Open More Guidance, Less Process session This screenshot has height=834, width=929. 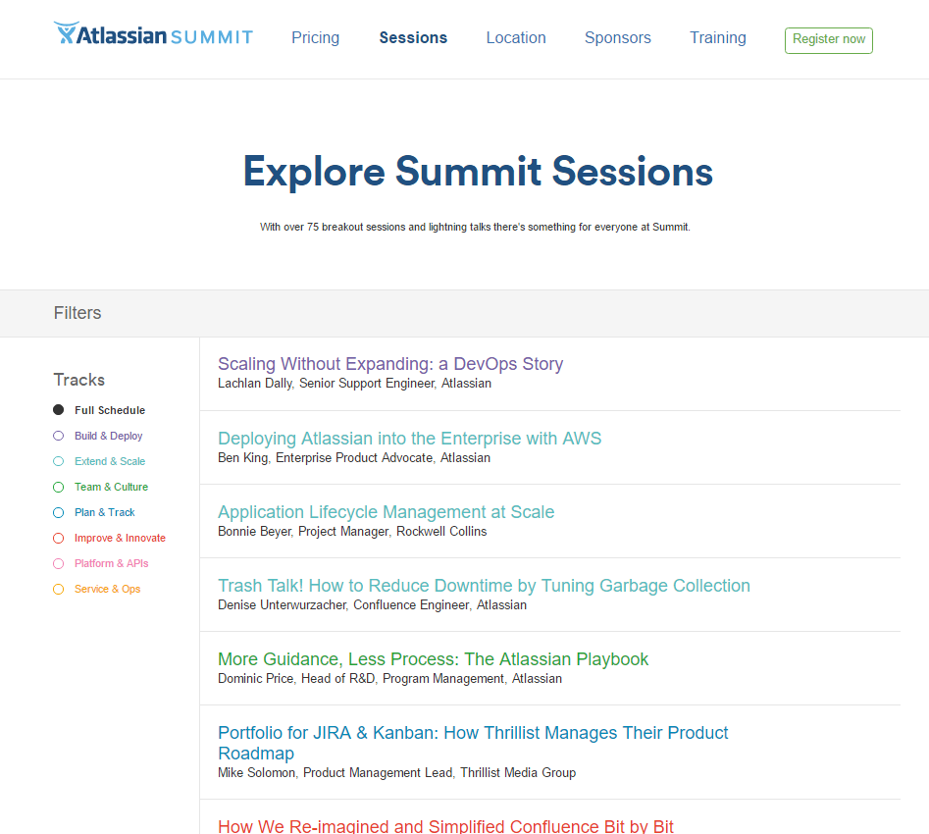(433, 659)
